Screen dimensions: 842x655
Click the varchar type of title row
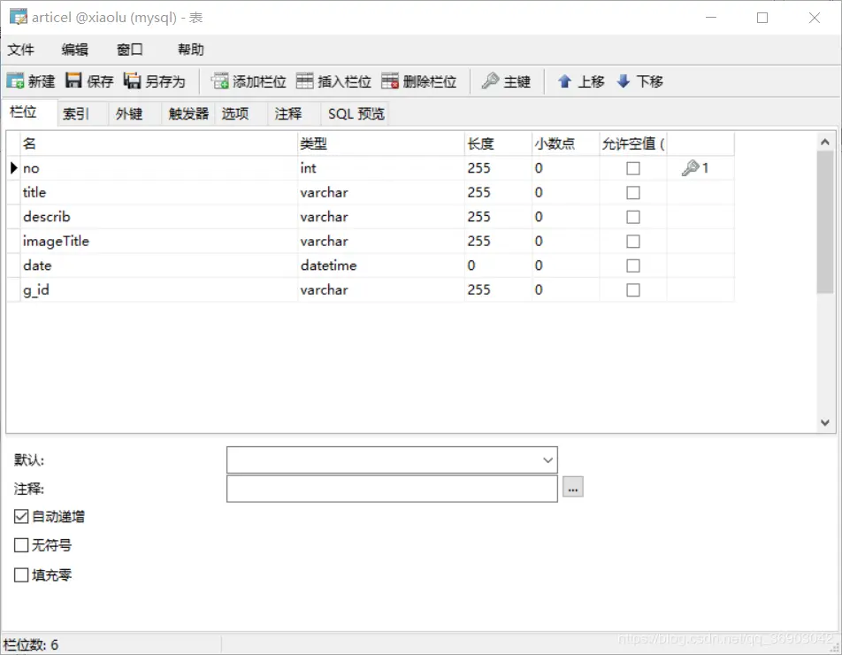coord(381,192)
